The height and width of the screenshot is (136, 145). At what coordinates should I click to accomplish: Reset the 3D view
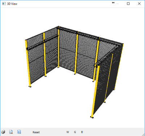click(x=36, y=132)
